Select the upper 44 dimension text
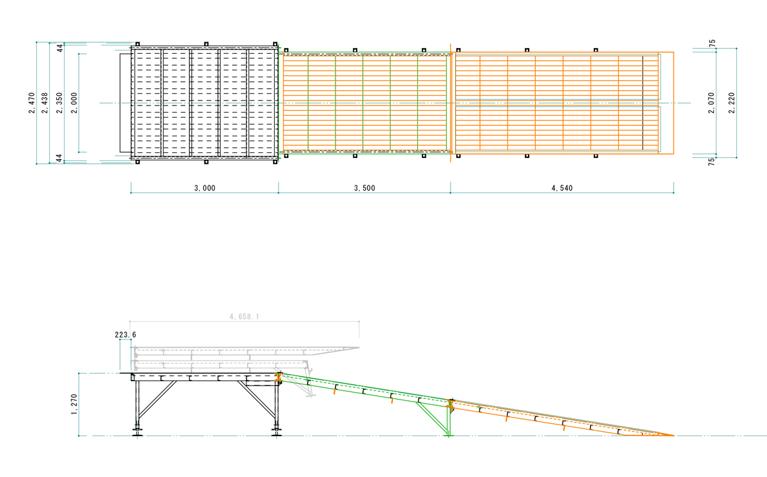The height and width of the screenshot is (477, 767). pos(59,47)
